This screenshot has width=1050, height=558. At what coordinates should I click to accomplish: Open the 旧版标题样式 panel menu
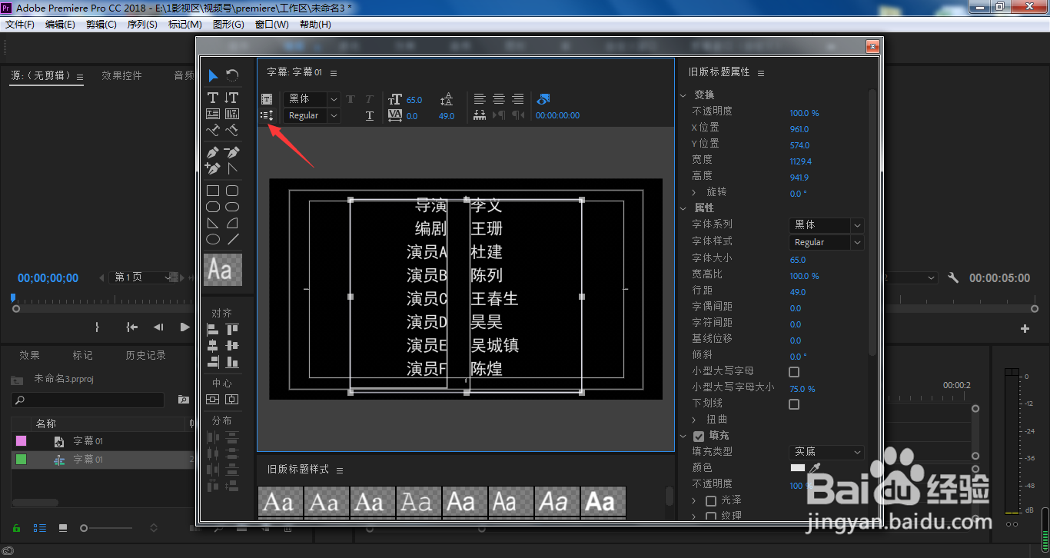click(340, 470)
